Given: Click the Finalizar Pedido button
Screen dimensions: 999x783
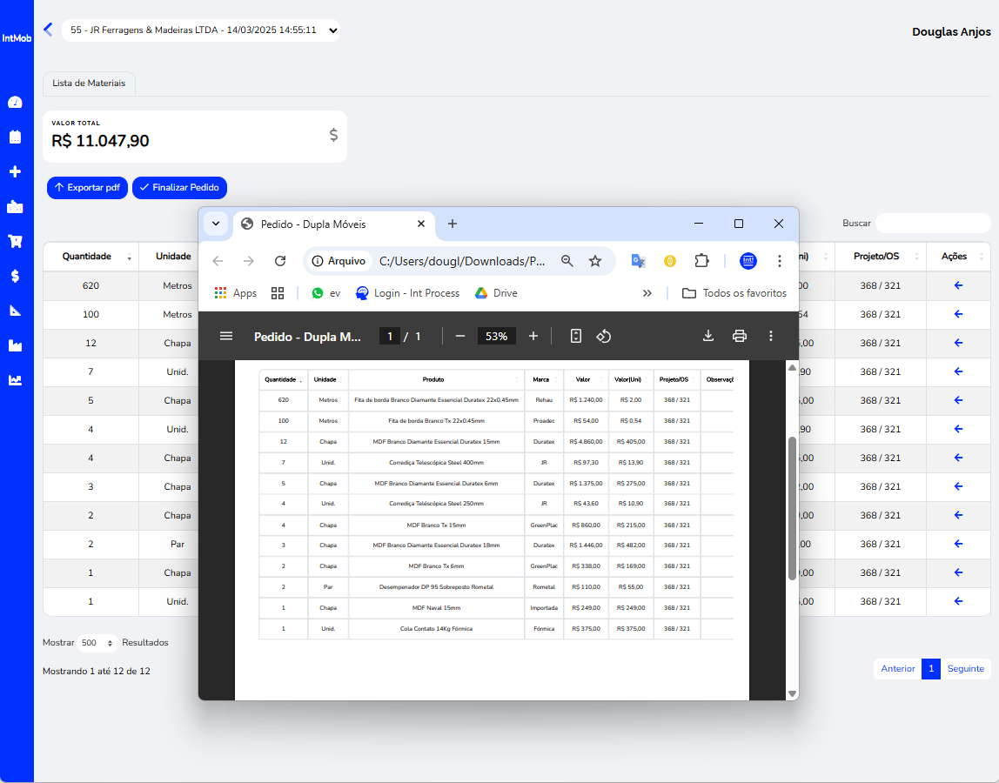Looking at the screenshot, I should [x=180, y=187].
